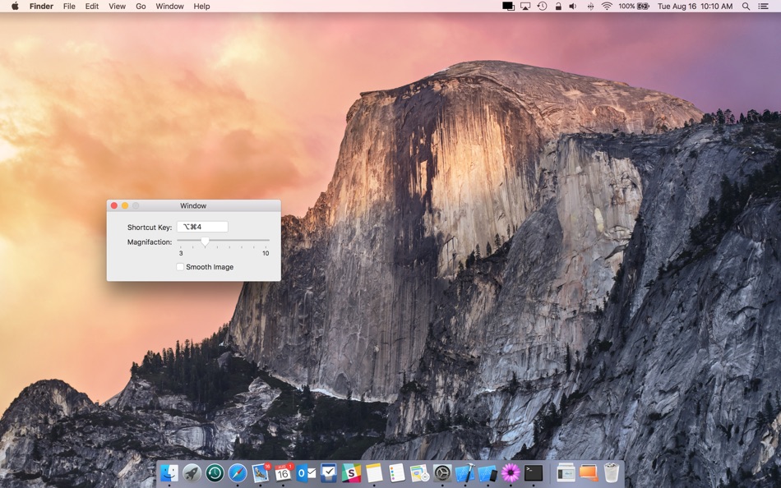Open the volume status menu
The height and width of the screenshot is (488, 781).
click(x=573, y=6)
